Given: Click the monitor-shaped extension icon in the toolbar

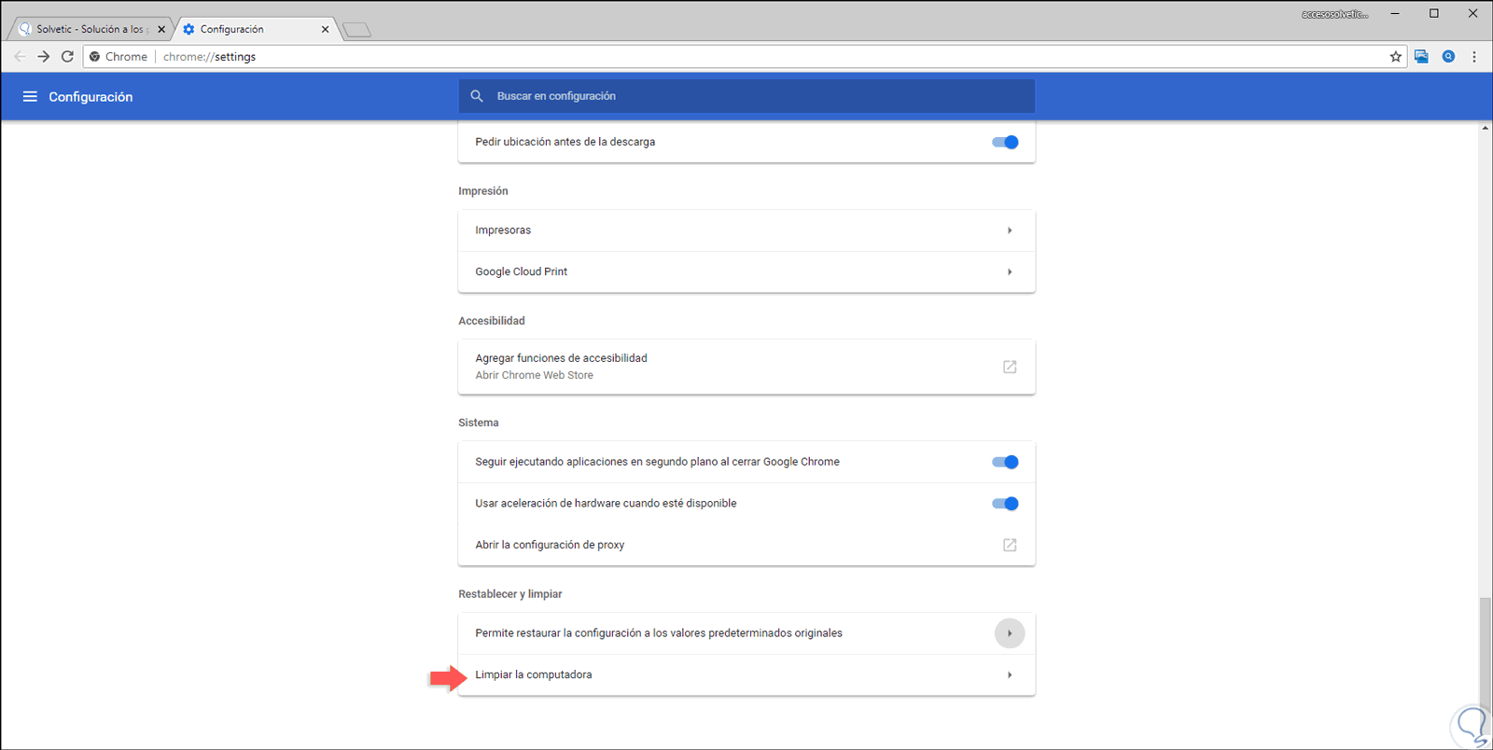Looking at the screenshot, I should click(x=1421, y=57).
